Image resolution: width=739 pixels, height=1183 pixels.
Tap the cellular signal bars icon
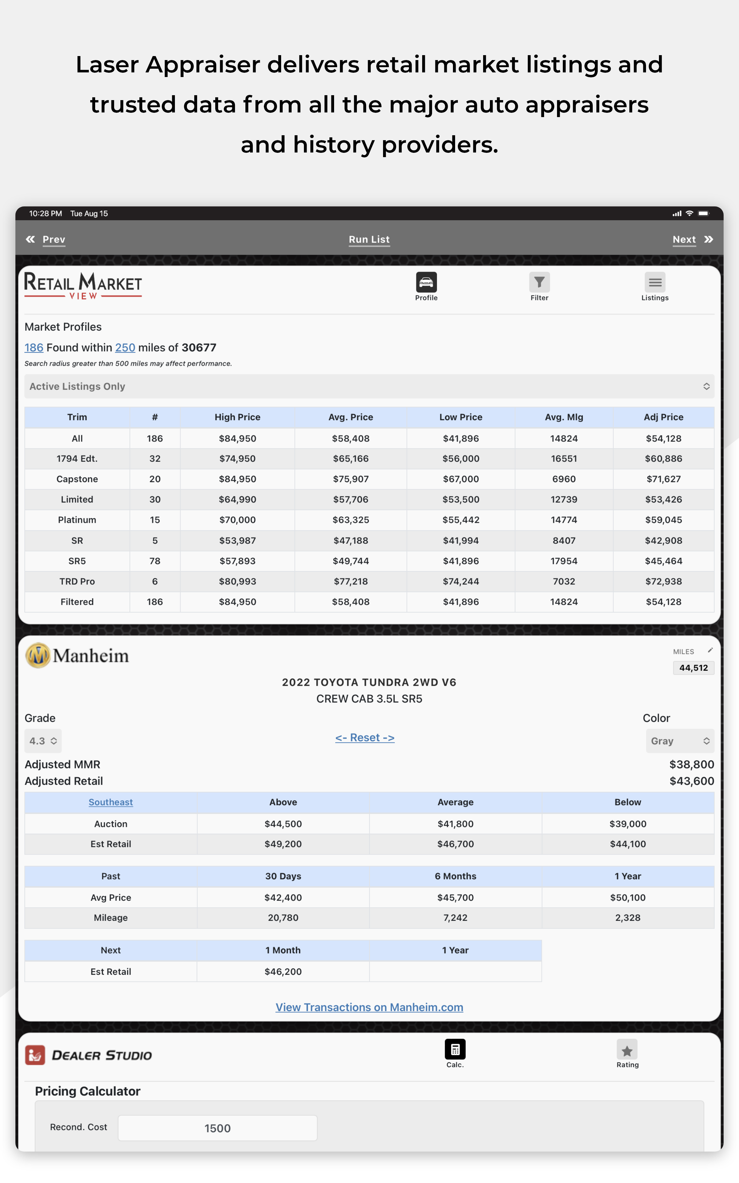(x=677, y=213)
